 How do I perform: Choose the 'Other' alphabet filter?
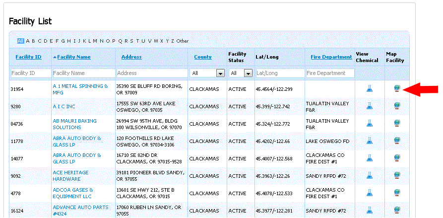pyautogui.click(x=182, y=41)
